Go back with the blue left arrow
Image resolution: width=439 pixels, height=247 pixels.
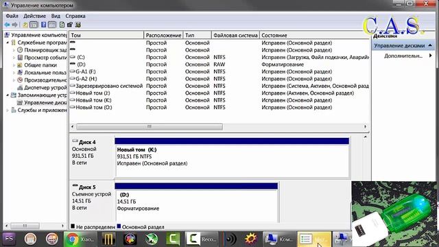(x=7, y=25)
